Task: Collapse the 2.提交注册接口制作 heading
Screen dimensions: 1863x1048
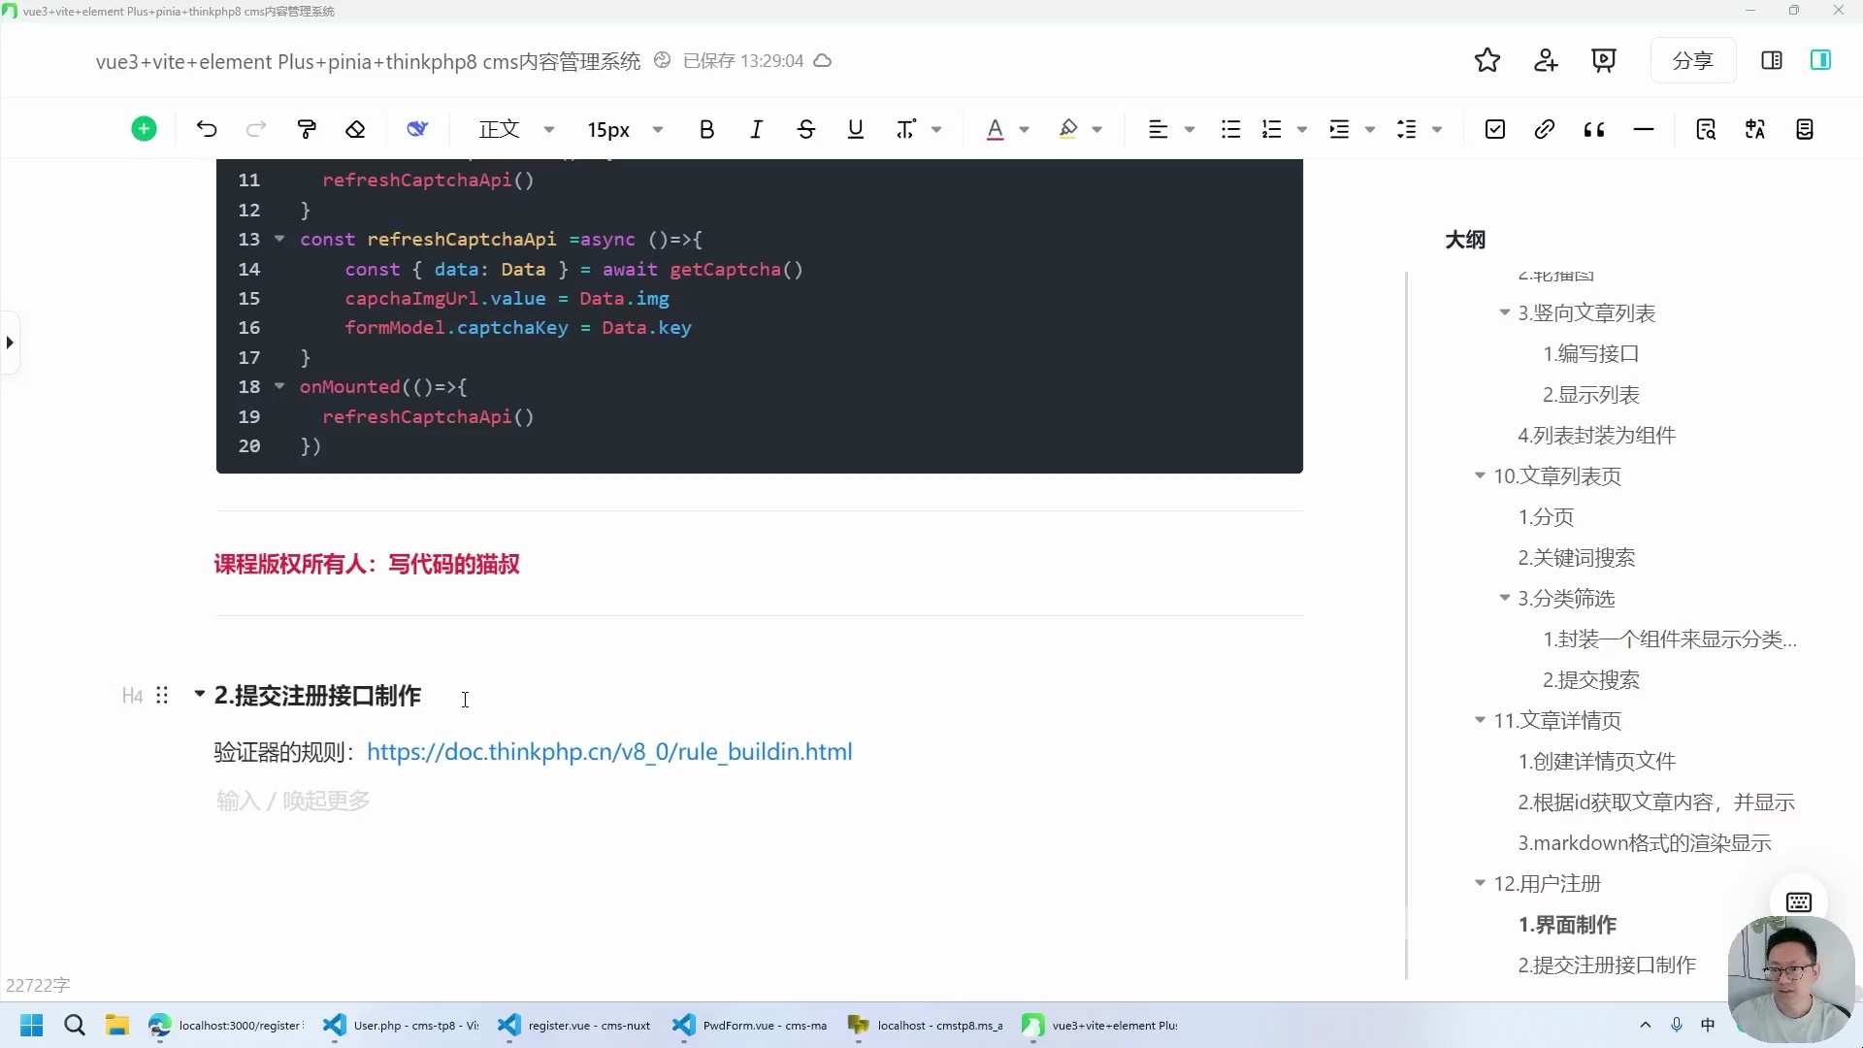Action: coord(199,694)
